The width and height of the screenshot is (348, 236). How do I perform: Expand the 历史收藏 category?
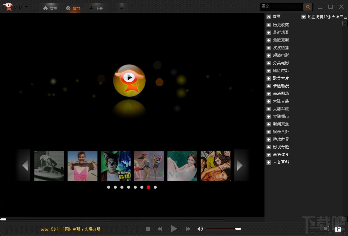[268, 25]
